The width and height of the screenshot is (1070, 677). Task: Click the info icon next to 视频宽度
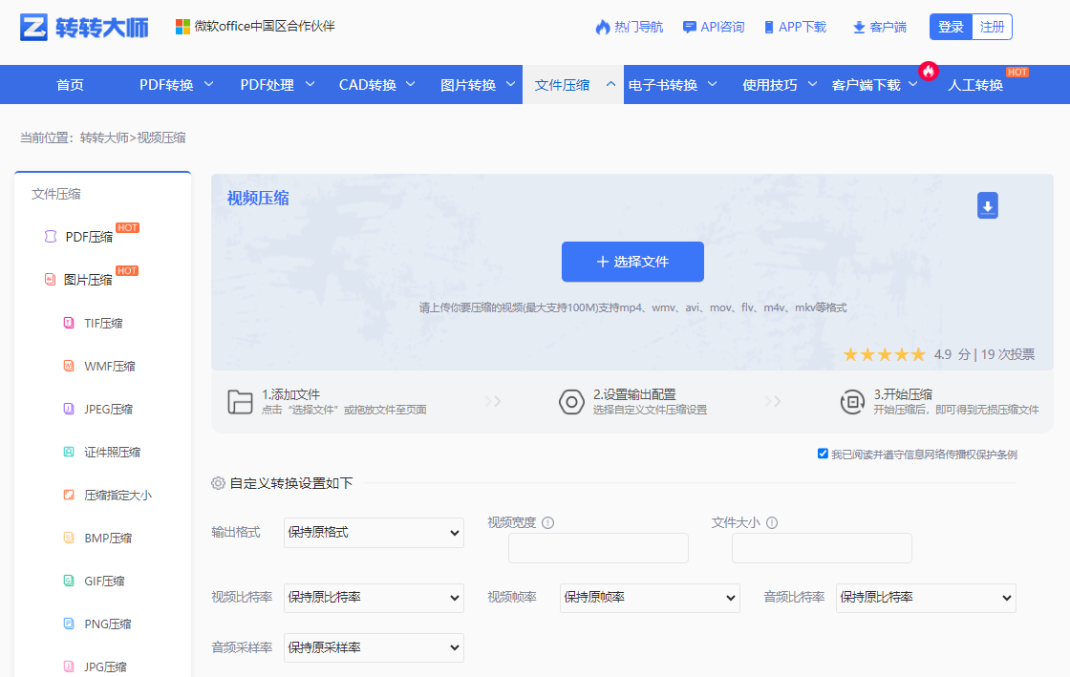tap(546, 521)
